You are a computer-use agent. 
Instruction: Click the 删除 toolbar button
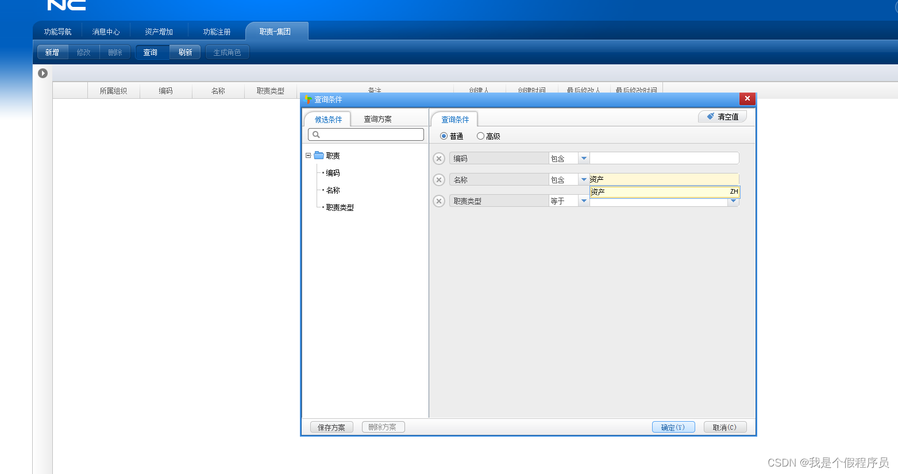(115, 52)
